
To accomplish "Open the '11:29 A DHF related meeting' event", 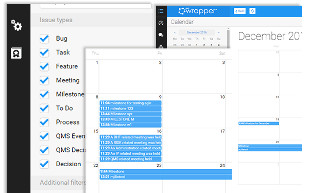I will point(130,137).
